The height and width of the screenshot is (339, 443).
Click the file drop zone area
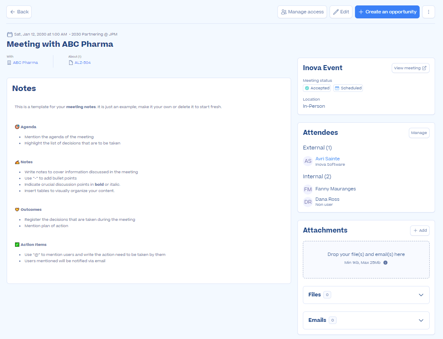[x=366, y=259]
